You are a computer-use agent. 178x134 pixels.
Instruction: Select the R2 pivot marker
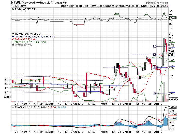tap(155, 46)
